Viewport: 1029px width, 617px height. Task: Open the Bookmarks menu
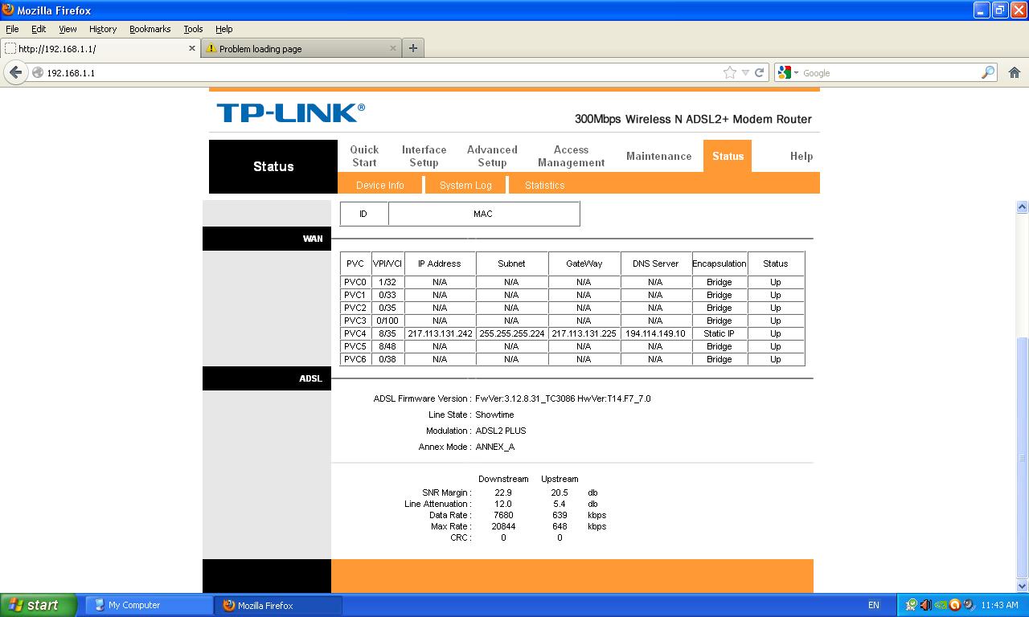(x=150, y=29)
